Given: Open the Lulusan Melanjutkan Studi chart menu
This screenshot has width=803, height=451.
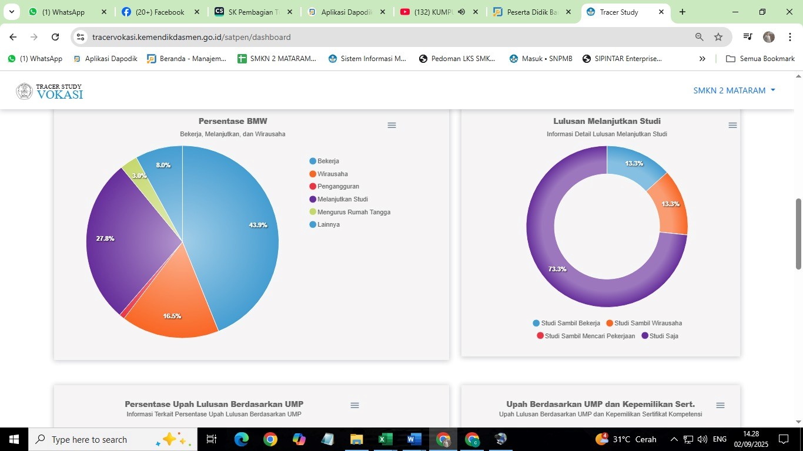Looking at the screenshot, I should tap(732, 125).
